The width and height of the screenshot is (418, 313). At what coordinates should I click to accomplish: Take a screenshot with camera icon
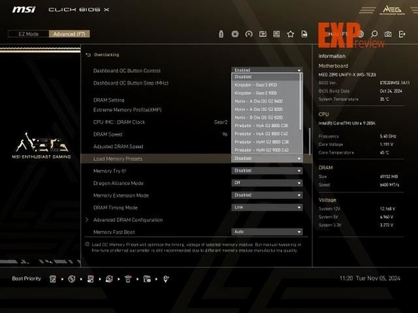point(388,34)
